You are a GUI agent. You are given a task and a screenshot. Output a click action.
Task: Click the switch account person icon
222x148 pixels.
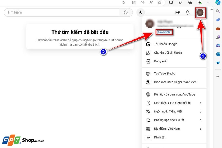click(148, 53)
